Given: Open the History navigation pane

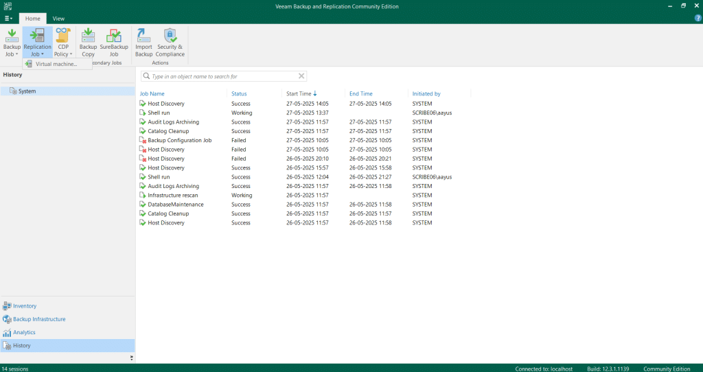Looking at the screenshot, I should click(x=67, y=345).
